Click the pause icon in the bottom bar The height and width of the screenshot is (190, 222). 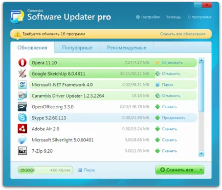point(80,170)
